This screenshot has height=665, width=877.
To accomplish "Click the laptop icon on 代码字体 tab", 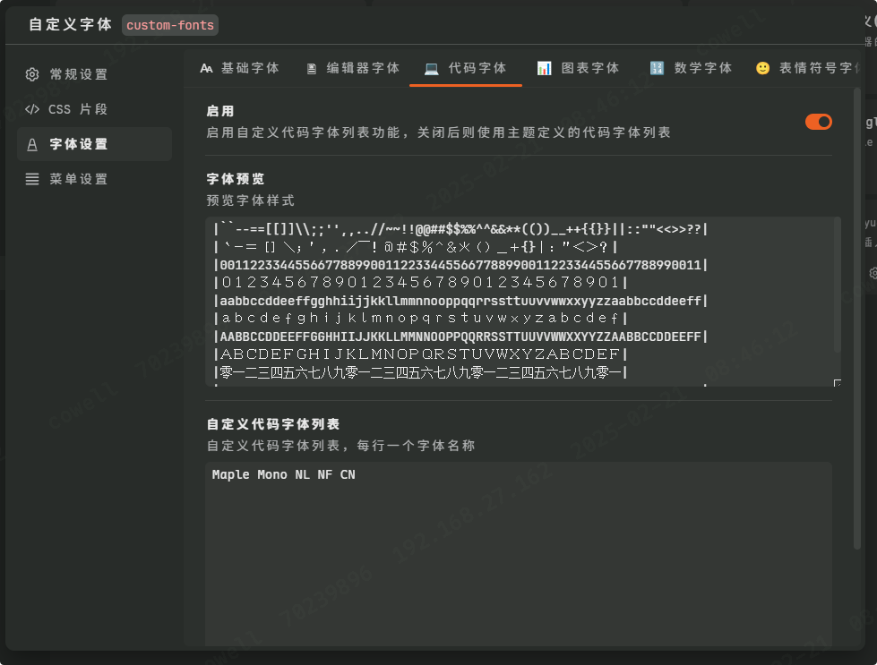I will [x=431, y=69].
